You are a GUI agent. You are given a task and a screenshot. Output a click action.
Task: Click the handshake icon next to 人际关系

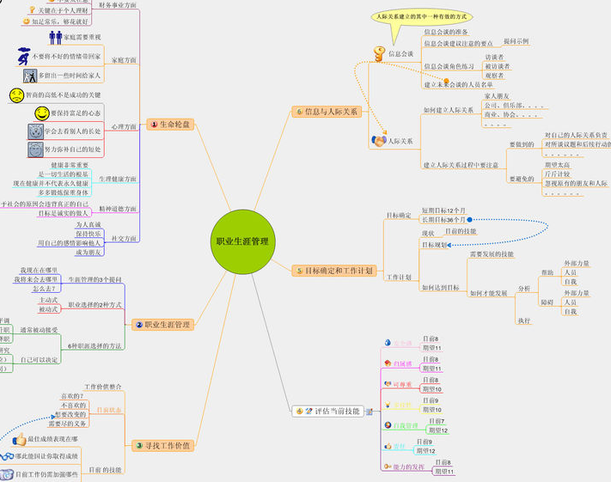(x=378, y=139)
